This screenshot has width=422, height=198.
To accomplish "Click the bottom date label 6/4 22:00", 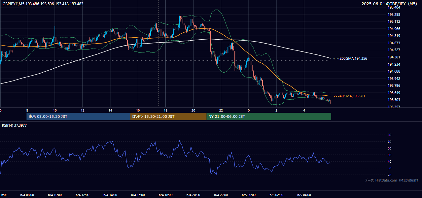I will pyautogui.click(x=221, y=195).
